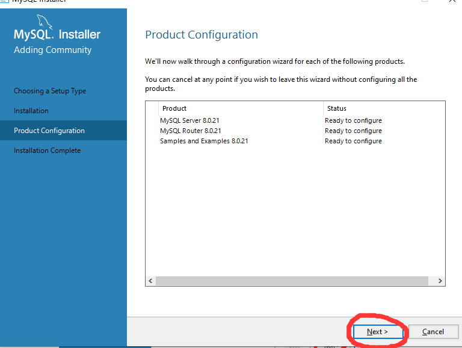Close the MySQL Installer window

click(452, 1)
